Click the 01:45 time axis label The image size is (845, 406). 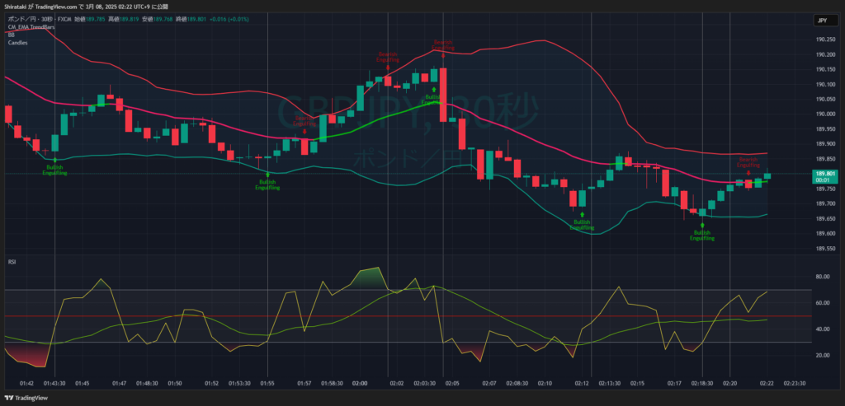coord(83,384)
